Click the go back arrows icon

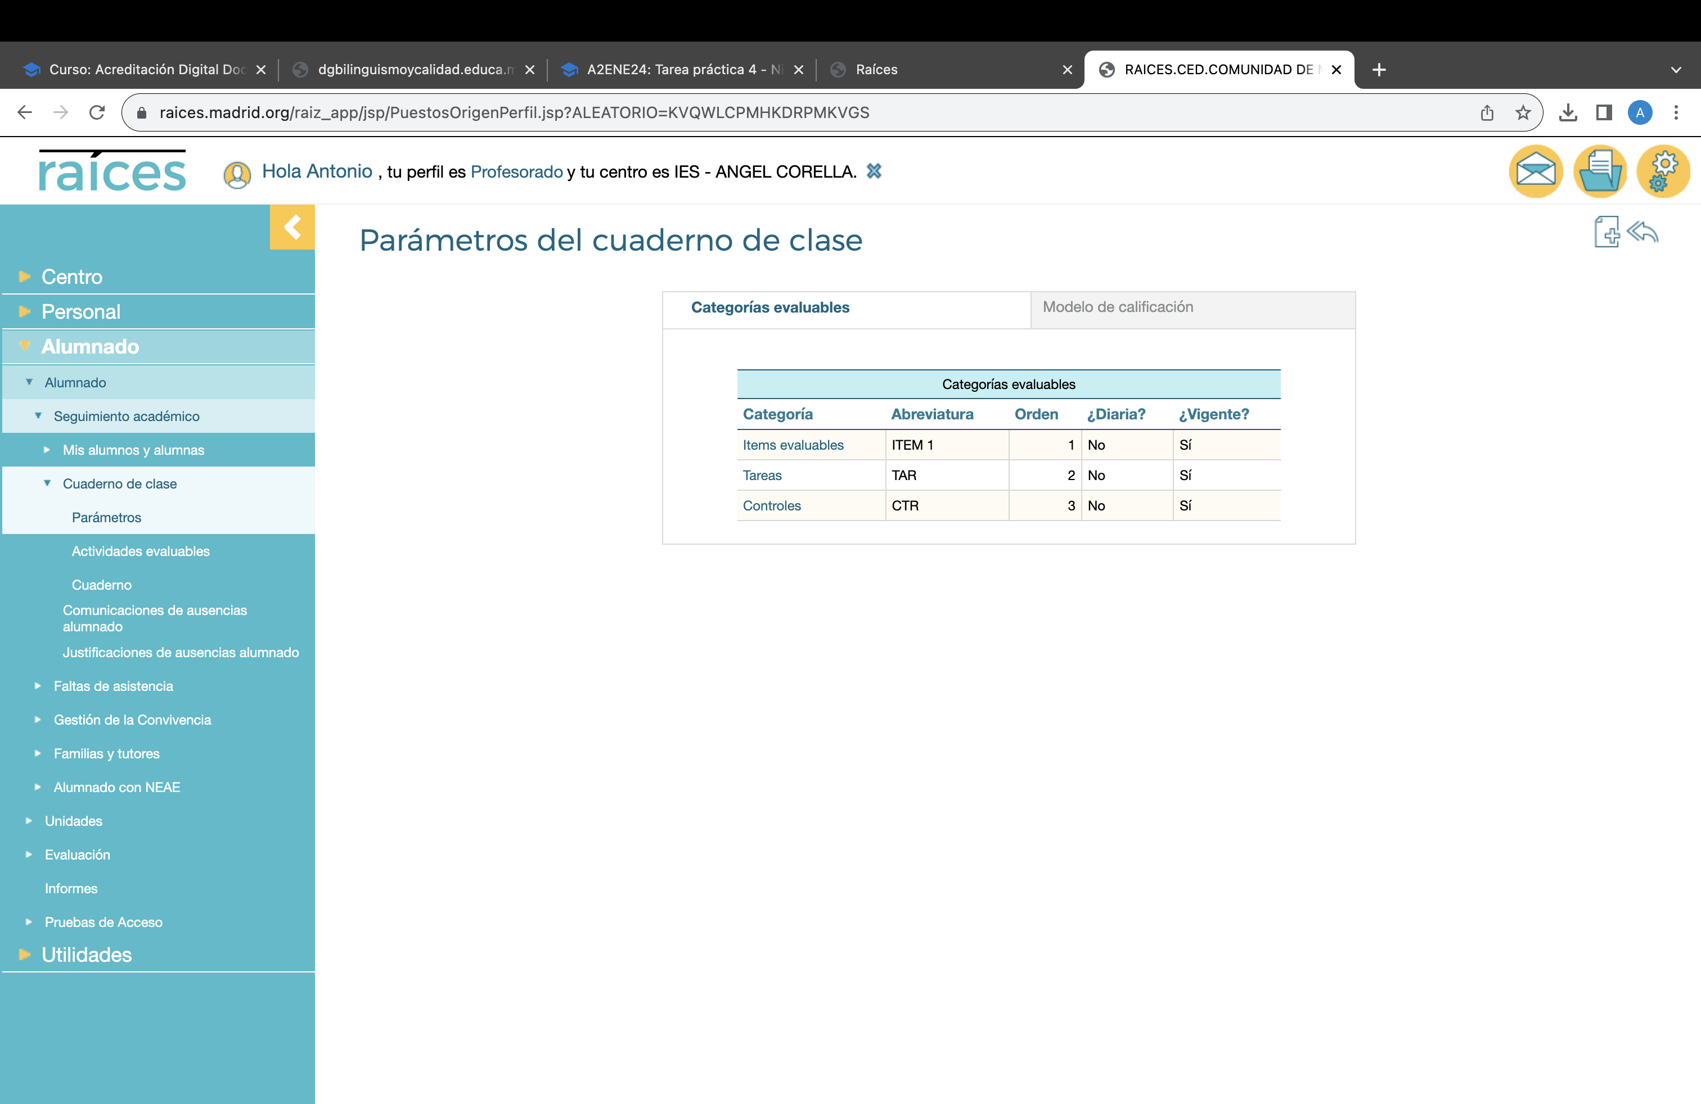click(1642, 232)
